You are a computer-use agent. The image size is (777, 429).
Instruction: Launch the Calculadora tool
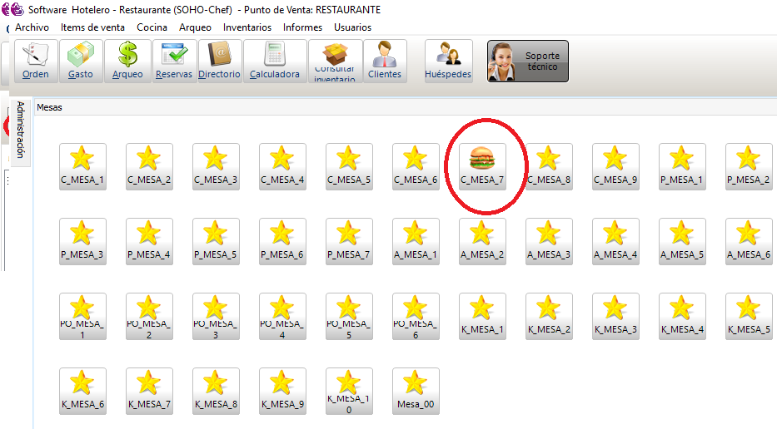coord(274,62)
